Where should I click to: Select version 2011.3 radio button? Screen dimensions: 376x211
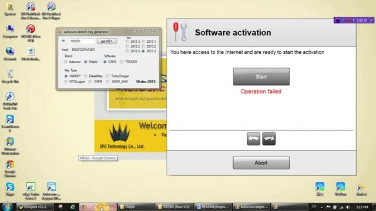[127, 42]
